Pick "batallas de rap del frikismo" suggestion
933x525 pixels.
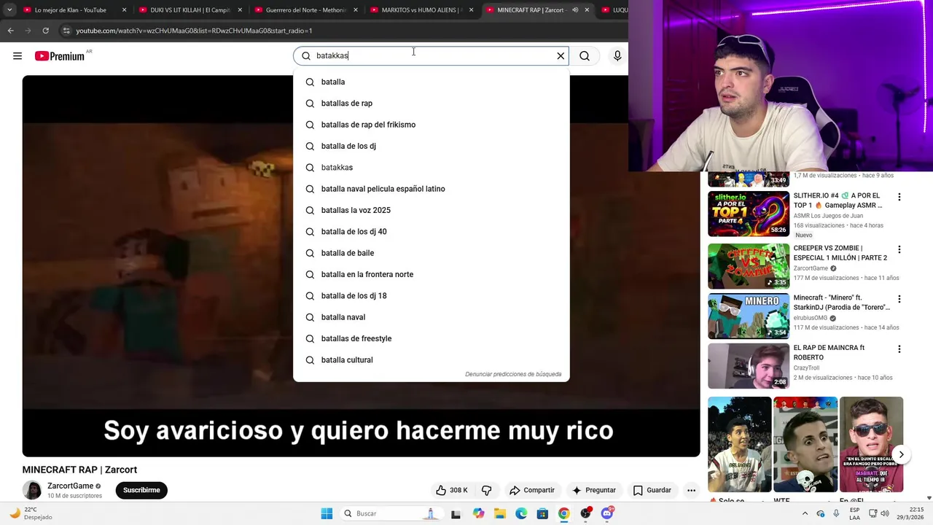[x=431, y=125]
